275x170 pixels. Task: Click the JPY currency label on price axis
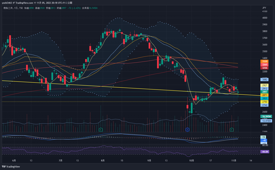click(x=264, y=8)
